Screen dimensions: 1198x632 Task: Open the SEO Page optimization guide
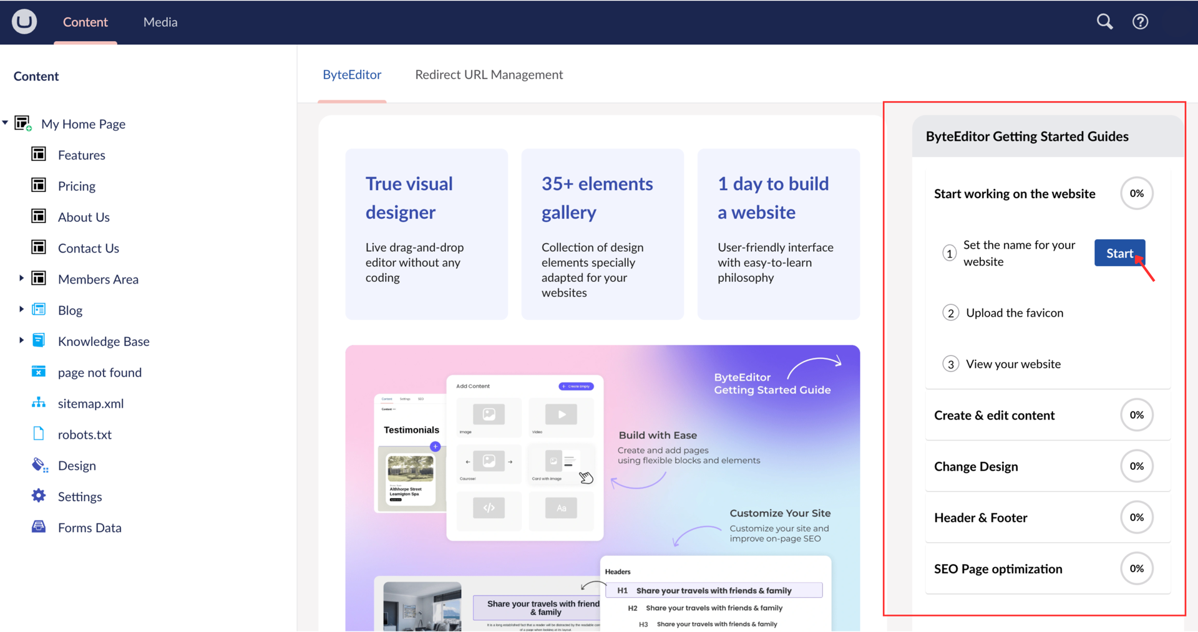(998, 568)
